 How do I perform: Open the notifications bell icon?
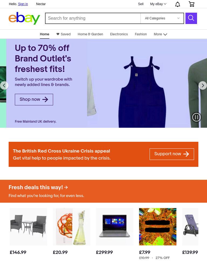click(177, 4)
